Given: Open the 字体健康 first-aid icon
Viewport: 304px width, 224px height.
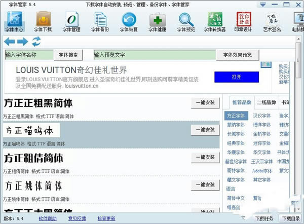Looking at the screenshot, I should coord(158,21).
